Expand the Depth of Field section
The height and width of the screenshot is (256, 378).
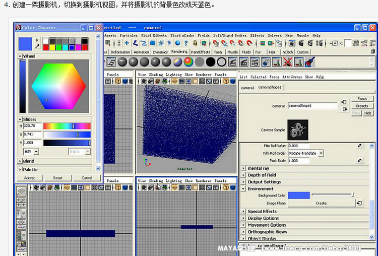pyautogui.click(x=243, y=175)
